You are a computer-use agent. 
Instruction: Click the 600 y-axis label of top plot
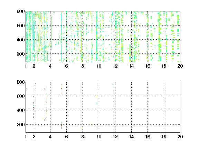[x=21, y=26]
